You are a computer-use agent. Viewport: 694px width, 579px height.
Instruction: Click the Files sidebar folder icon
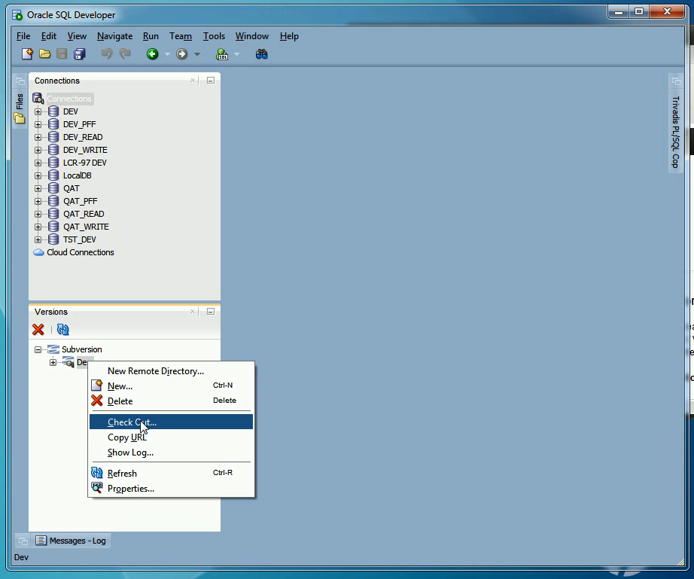pyautogui.click(x=20, y=118)
